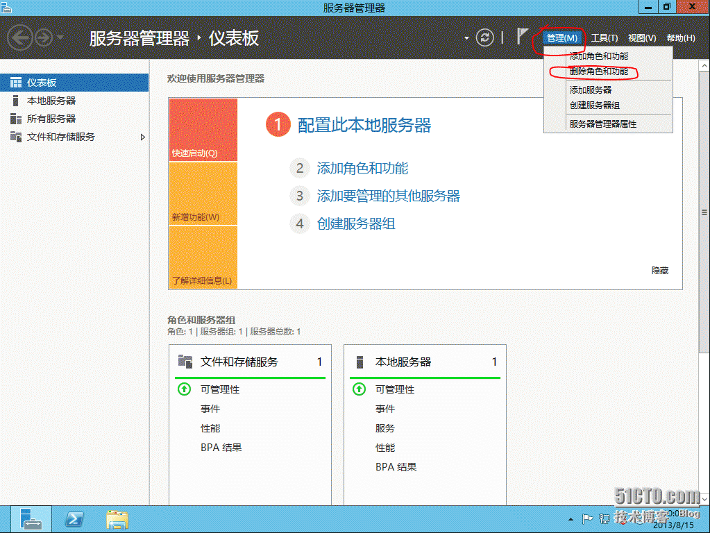Image resolution: width=710 pixels, height=533 pixels.
Task: Open BPA 结果 in 本地服务器 tile
Action: [x=396, y=467]
